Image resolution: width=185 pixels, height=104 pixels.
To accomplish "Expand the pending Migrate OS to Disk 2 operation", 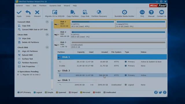I will (x=18, y=75).
